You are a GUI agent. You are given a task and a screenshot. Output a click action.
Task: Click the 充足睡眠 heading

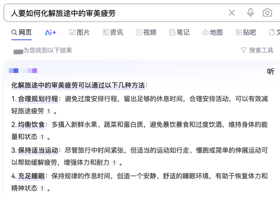(x=31, y=176)
